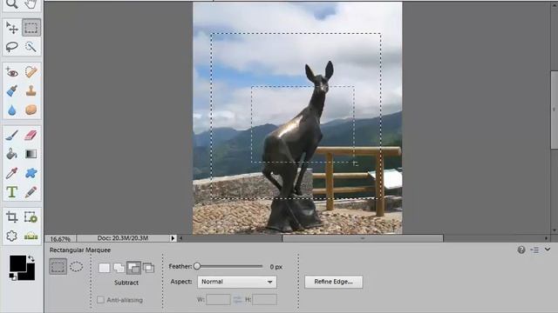The width and height of the screenshot is (558, 313).
Task: Select the Cookie Cutter tool
Action: tap(11, 236)
